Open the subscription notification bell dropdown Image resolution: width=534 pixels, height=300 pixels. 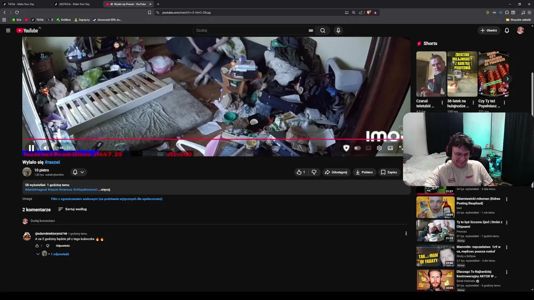tap(78, 172)
